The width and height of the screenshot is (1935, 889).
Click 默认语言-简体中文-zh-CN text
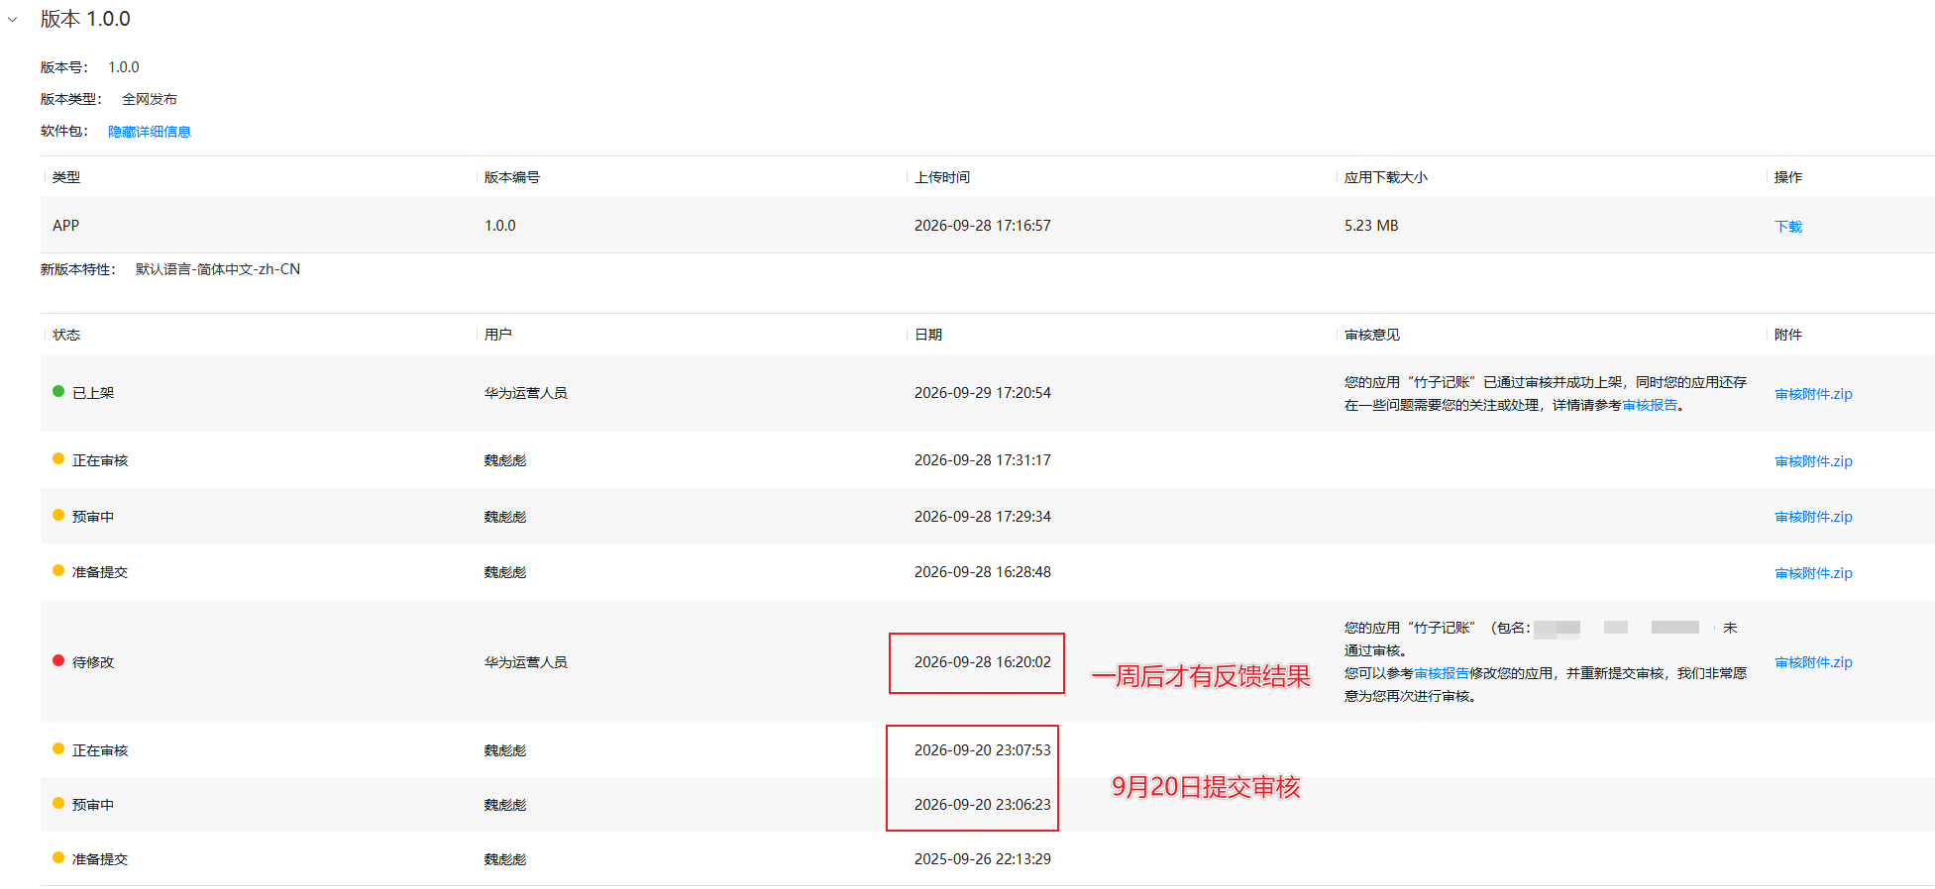coord(218,269)
